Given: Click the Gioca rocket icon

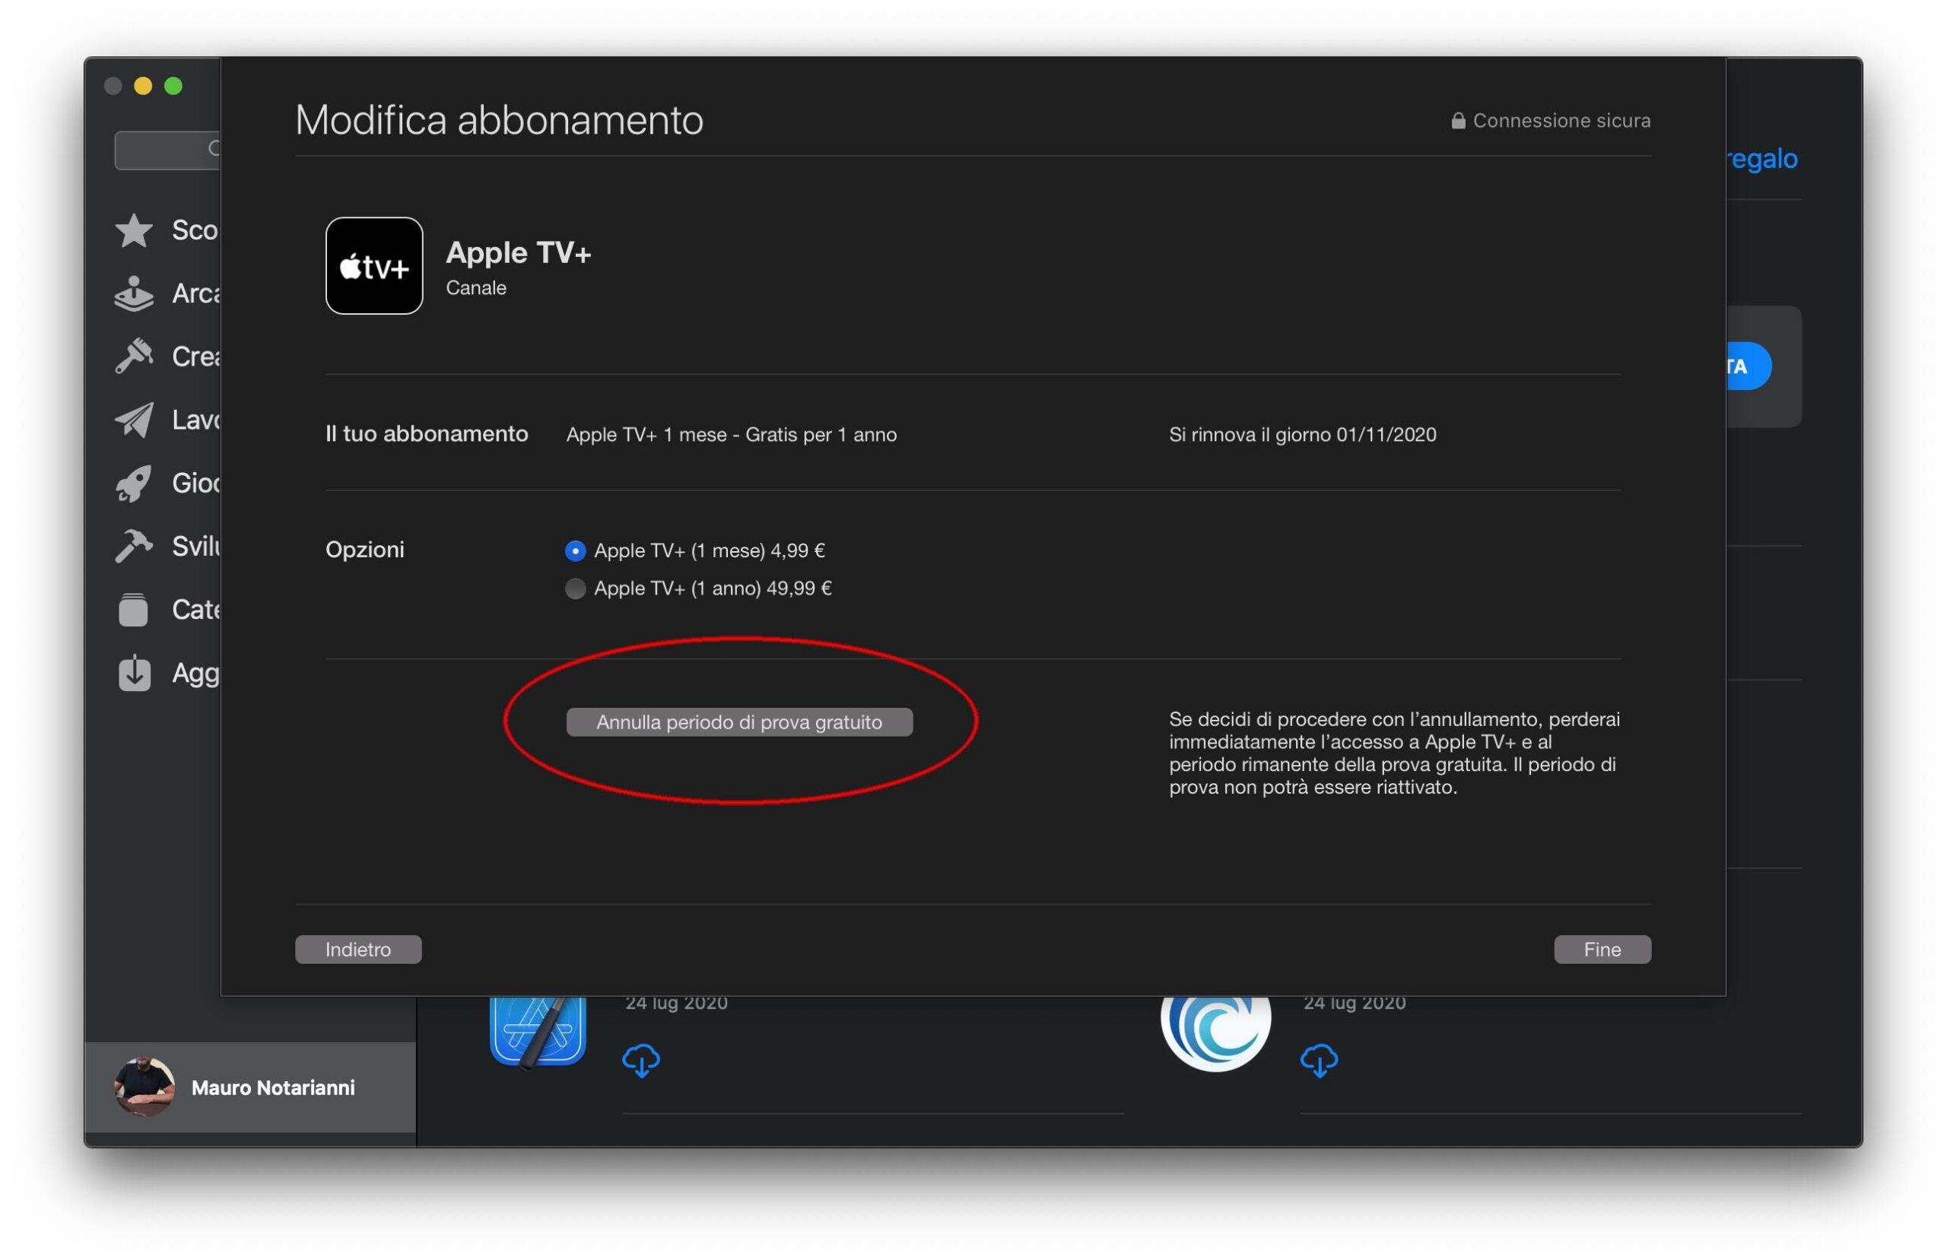Looking at the screenshot, I should tap(134, 484).
